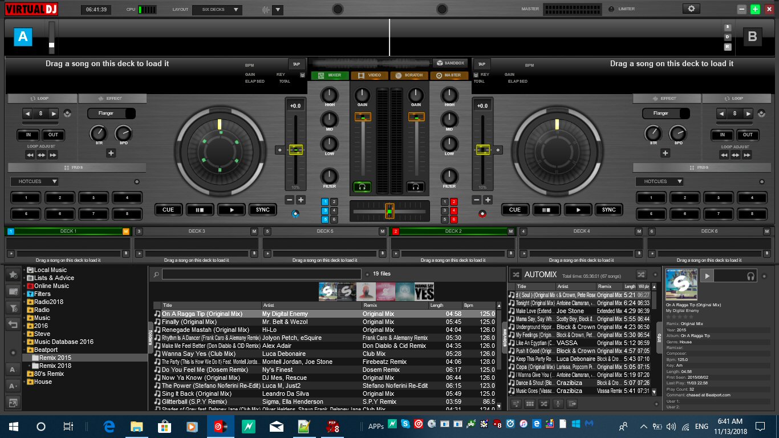Image resolution: width=779 pixels, height=438 pixels.
Task: Switch to the MIXER tab
Action: 330,75
